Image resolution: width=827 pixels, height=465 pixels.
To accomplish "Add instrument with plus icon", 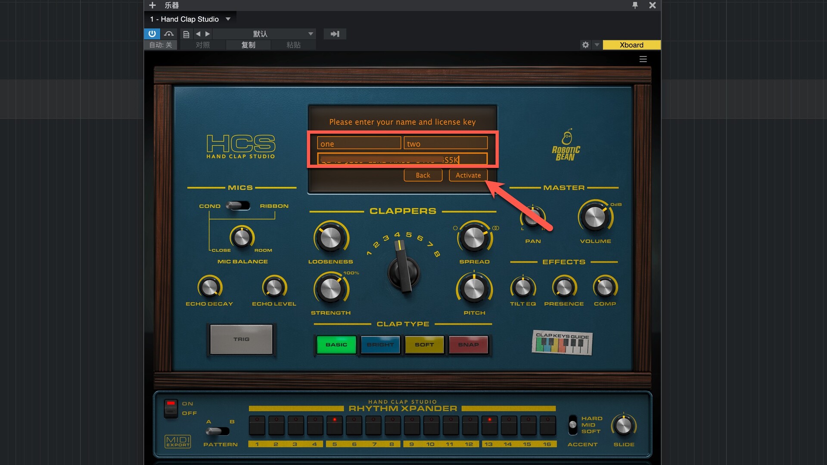I will [x=152, y=5].
